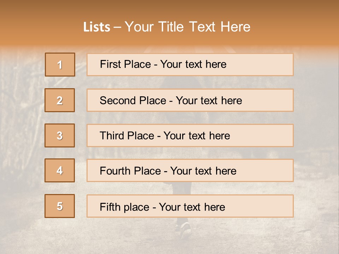Select the number 2 box
339x254 pixels.
click(x=60, y=100)
